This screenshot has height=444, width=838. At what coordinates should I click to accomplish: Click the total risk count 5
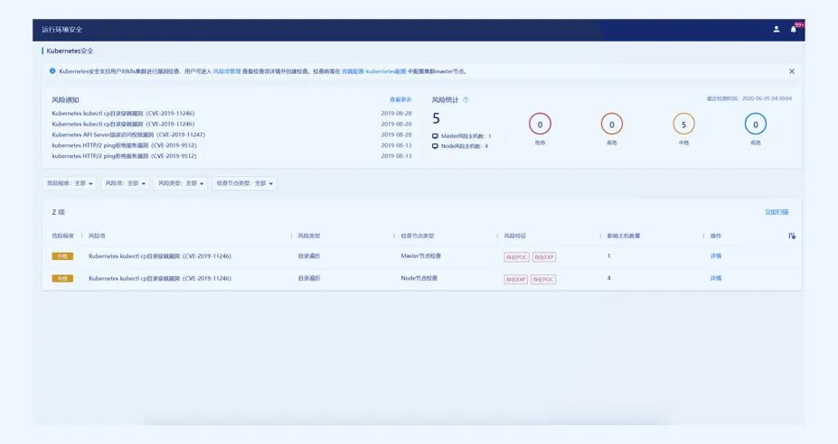[436, 118]
